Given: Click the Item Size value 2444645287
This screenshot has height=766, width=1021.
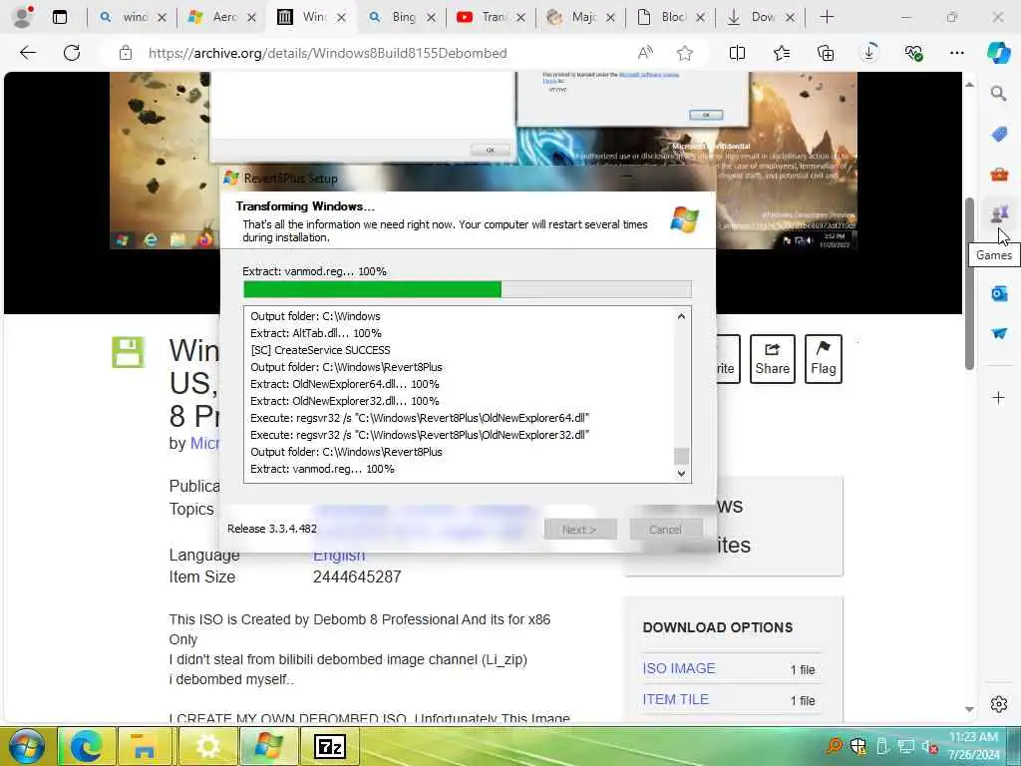Looking at the screenshot, I should (x=357, y=576).
